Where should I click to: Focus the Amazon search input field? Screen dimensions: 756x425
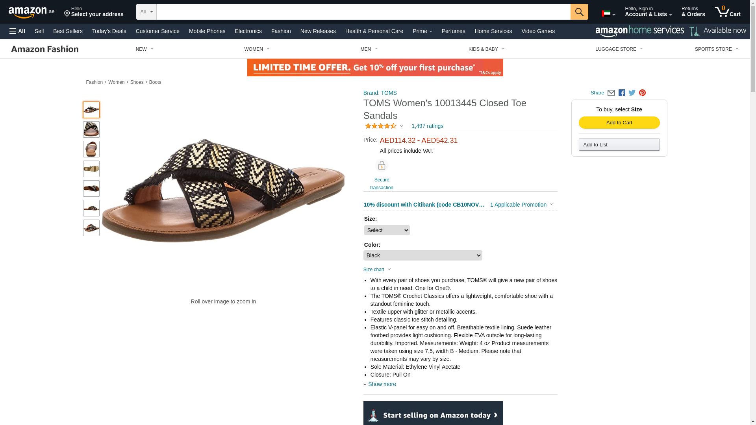[363, 12]
